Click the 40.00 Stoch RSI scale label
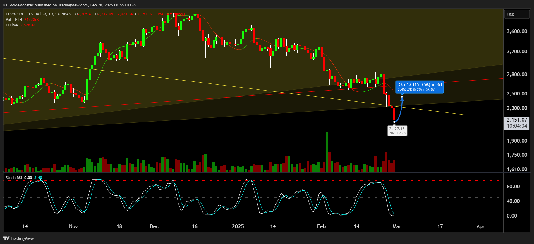 [513, 201]
